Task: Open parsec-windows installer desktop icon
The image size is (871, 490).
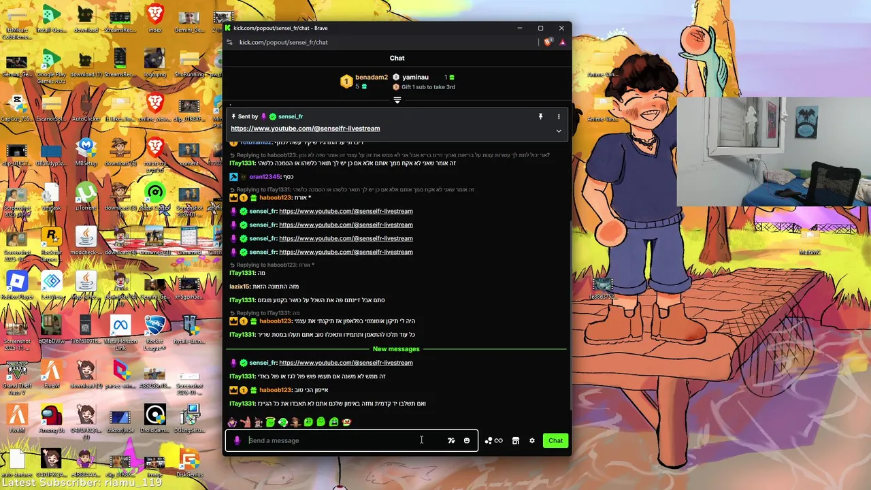Action: [120, 375]
